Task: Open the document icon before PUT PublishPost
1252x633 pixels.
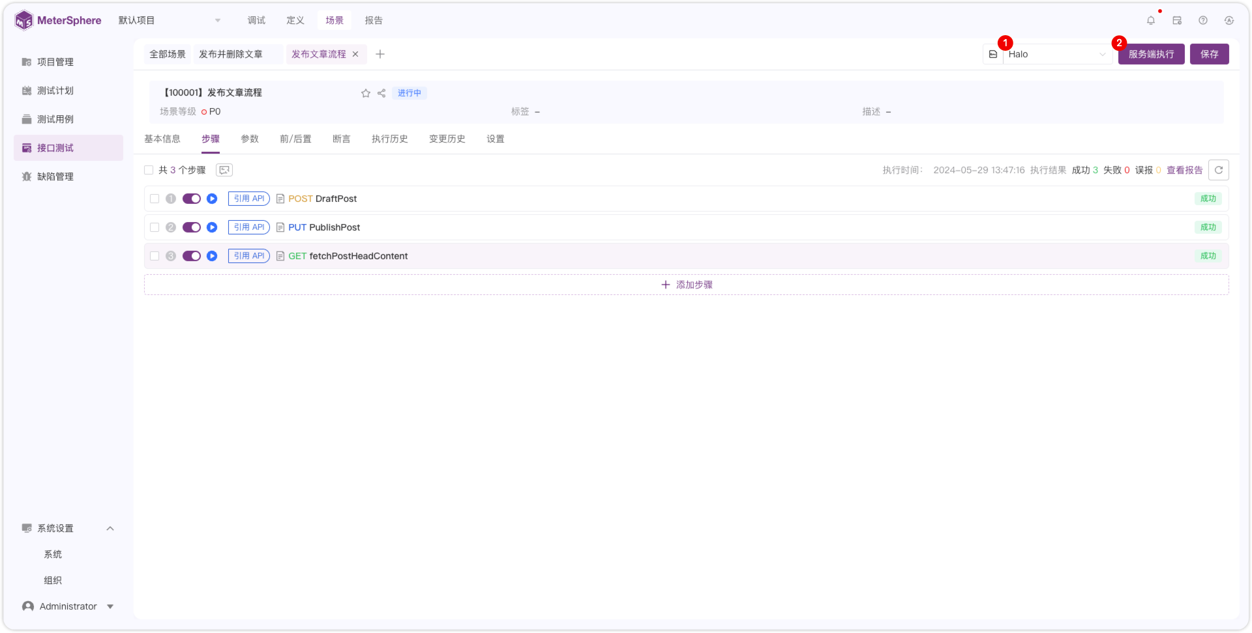Action: tap(280, 227)
